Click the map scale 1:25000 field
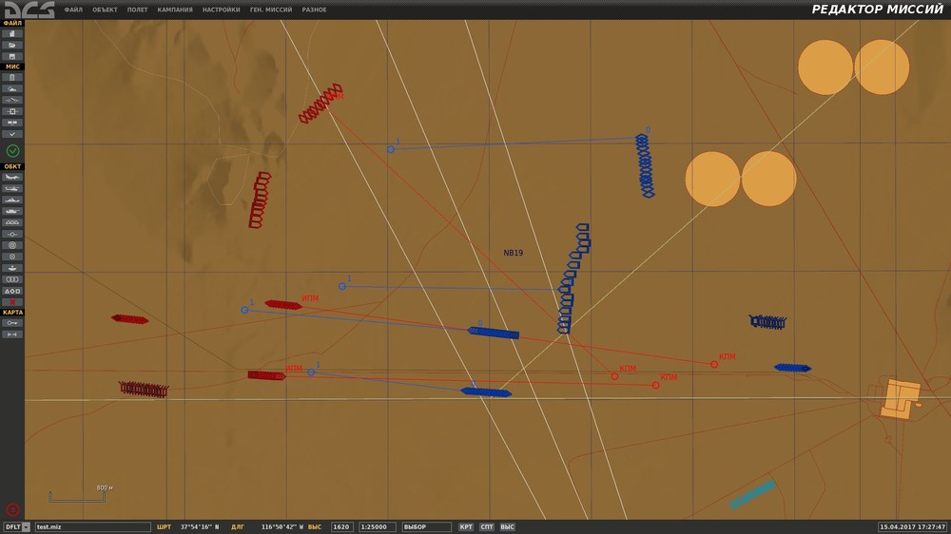The width and height of the screenshot is (951, 534). [x=378, y=526]
